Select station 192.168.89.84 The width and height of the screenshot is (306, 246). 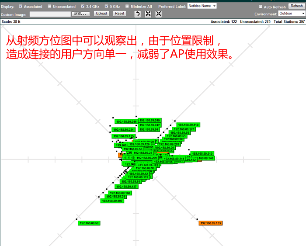coord(149,129)
